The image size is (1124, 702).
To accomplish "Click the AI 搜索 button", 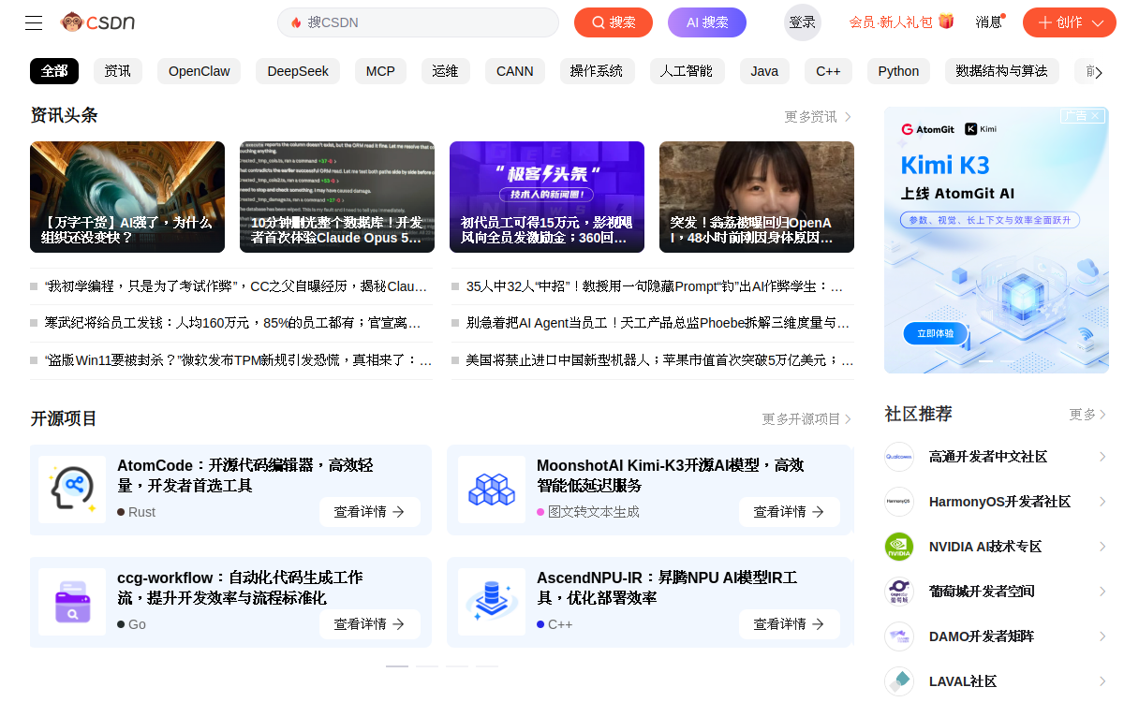I will tap(707, 22).
